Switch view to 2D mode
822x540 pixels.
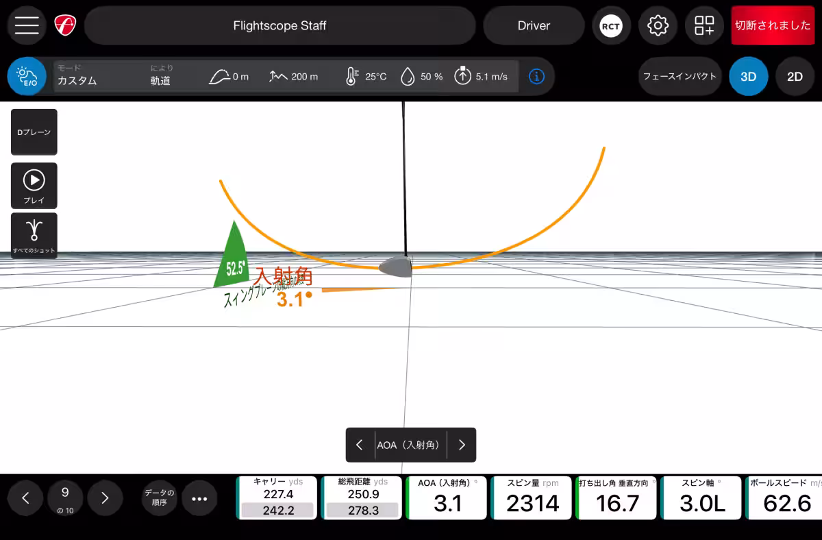(795, 77)
